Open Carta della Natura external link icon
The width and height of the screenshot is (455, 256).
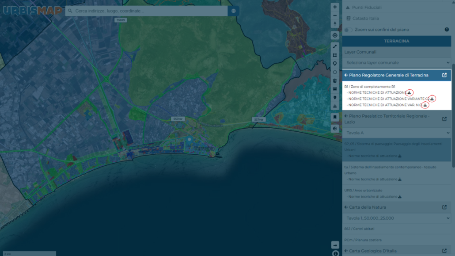click(444, 207)
